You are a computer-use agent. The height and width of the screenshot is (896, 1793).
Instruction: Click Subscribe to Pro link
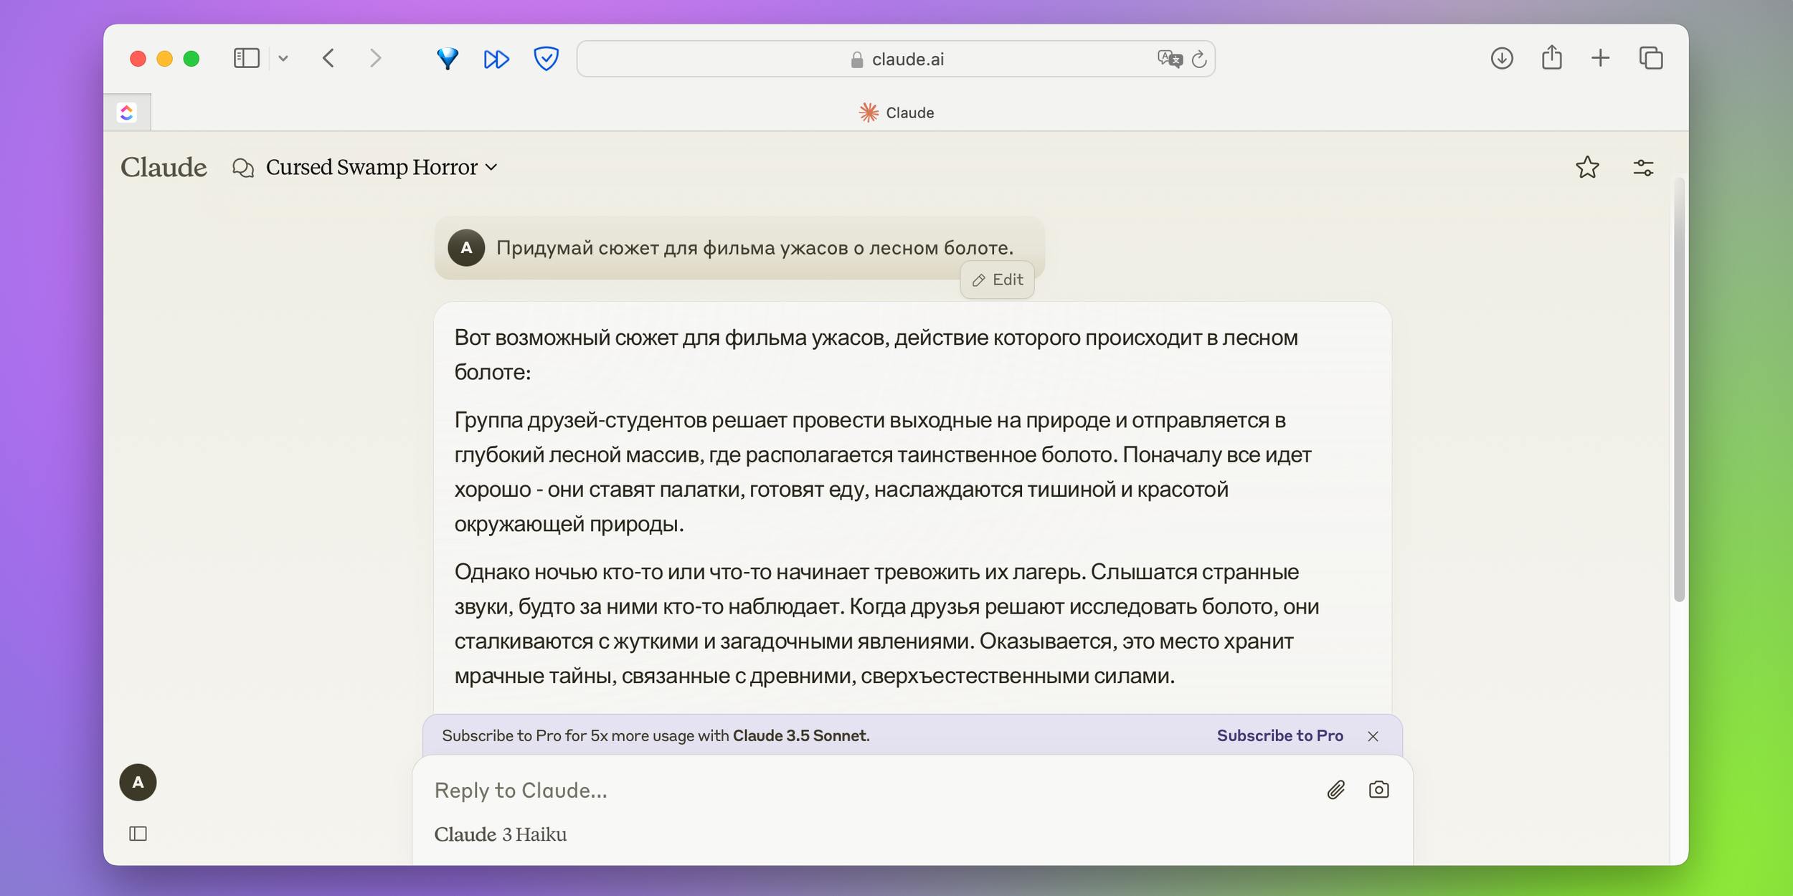click(1279, 735)
